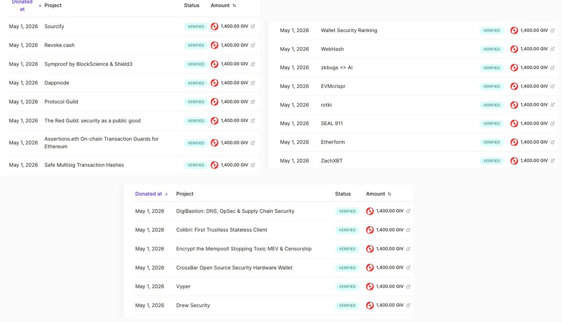Click VERIFIED badge in Protocol Guild row

pyautogui.click(x=196, y=102)
